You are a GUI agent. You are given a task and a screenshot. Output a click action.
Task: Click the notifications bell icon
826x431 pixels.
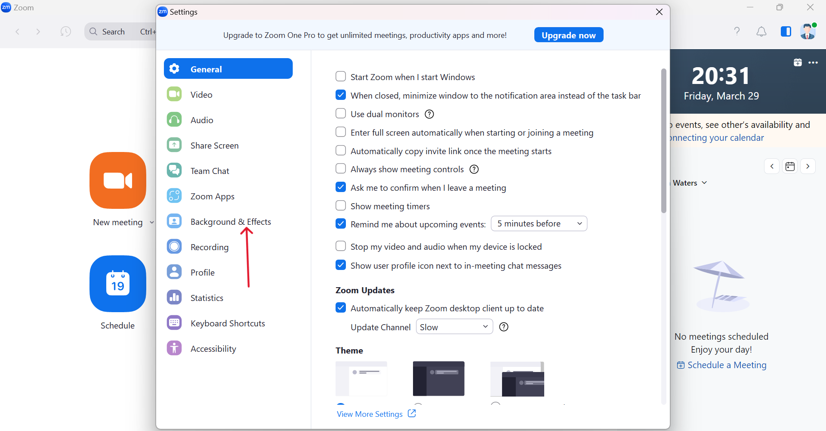tap(761, 31)
